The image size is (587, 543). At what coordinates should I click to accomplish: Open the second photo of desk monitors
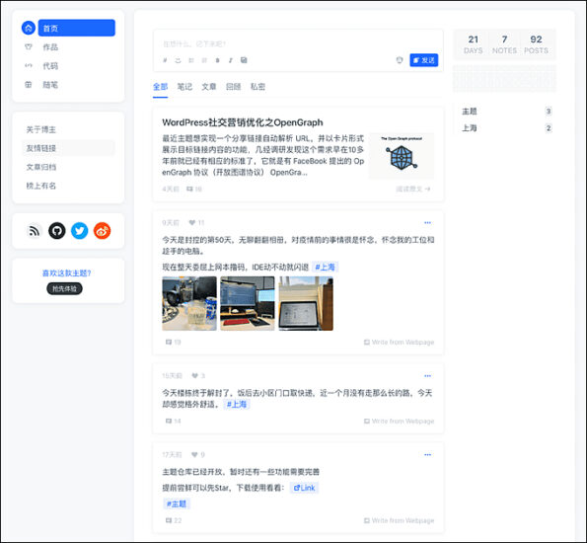pos(248,303)
